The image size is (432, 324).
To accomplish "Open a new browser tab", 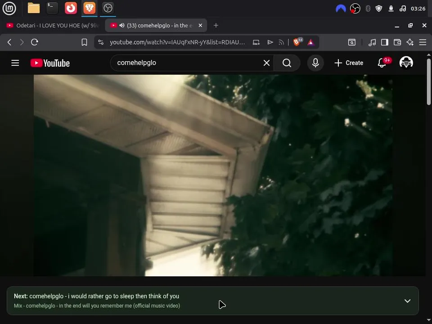I will coord(216,25).
